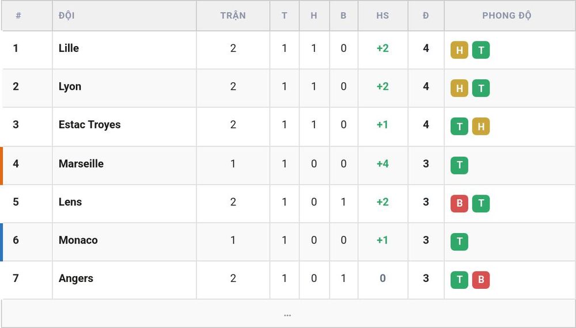Click Marseille's green T form badge
The width and height of the screenshot is (576, 328).
pos(459,165)
